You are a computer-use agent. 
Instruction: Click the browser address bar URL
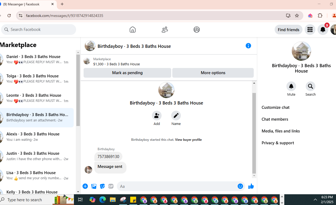point(64,16)
